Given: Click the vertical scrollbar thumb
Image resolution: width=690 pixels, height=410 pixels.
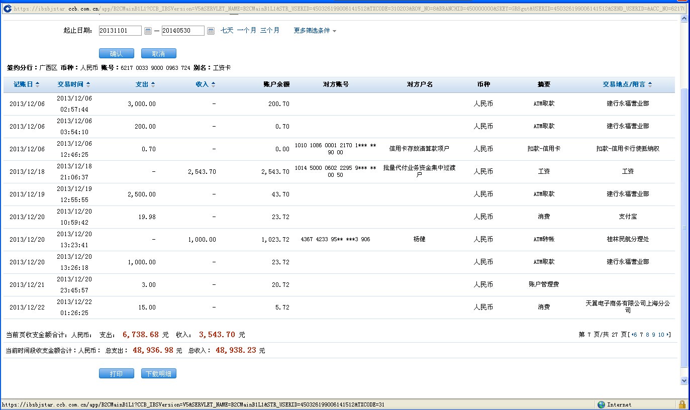Looking at the screenshot, I should coord(683,226).
